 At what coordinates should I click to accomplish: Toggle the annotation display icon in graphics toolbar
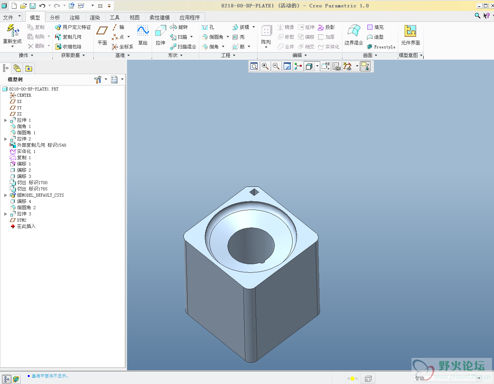pyautogui.click(x=365, y=66)
